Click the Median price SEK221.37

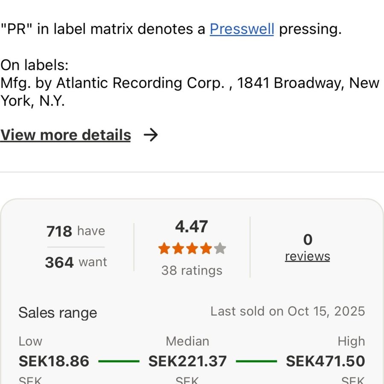pos(187,361)
